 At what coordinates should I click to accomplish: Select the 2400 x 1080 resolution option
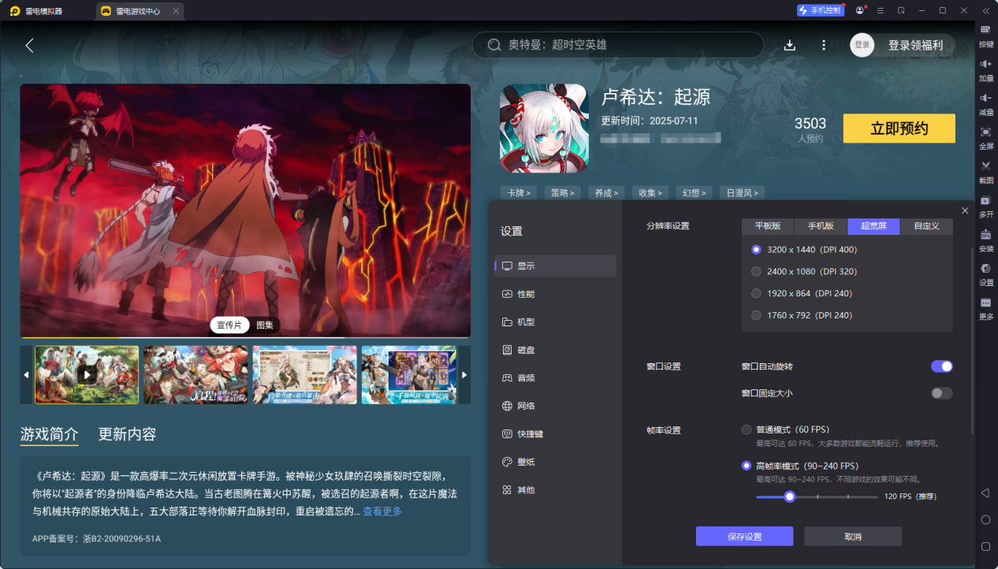[804, 271]
